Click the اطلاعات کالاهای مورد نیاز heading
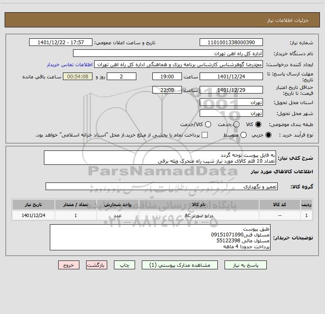Image resolution: width=325 pixels, height=314 pixels. click(x=282, y=172)
